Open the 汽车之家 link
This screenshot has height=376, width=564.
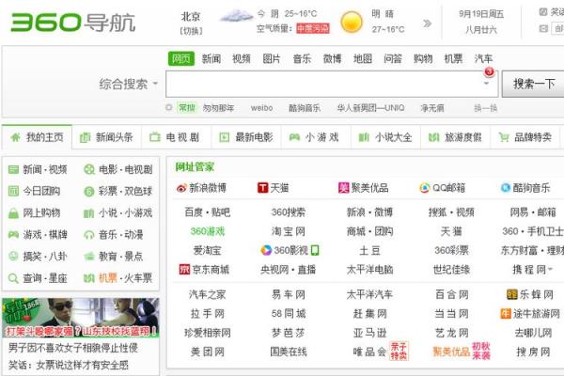207,294
